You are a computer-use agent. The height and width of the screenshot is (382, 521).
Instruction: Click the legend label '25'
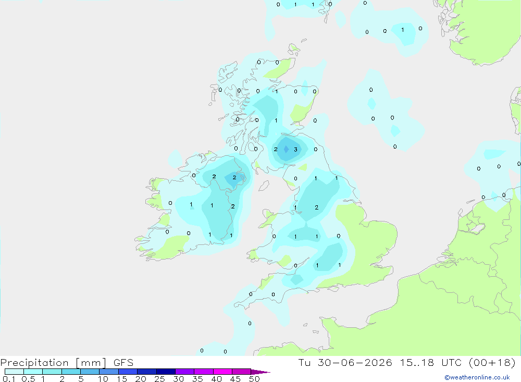[160, 379]
